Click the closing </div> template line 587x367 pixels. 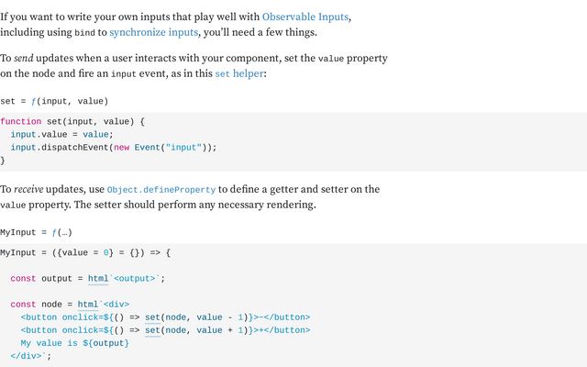pyautogui.click(x=30, y=356)
